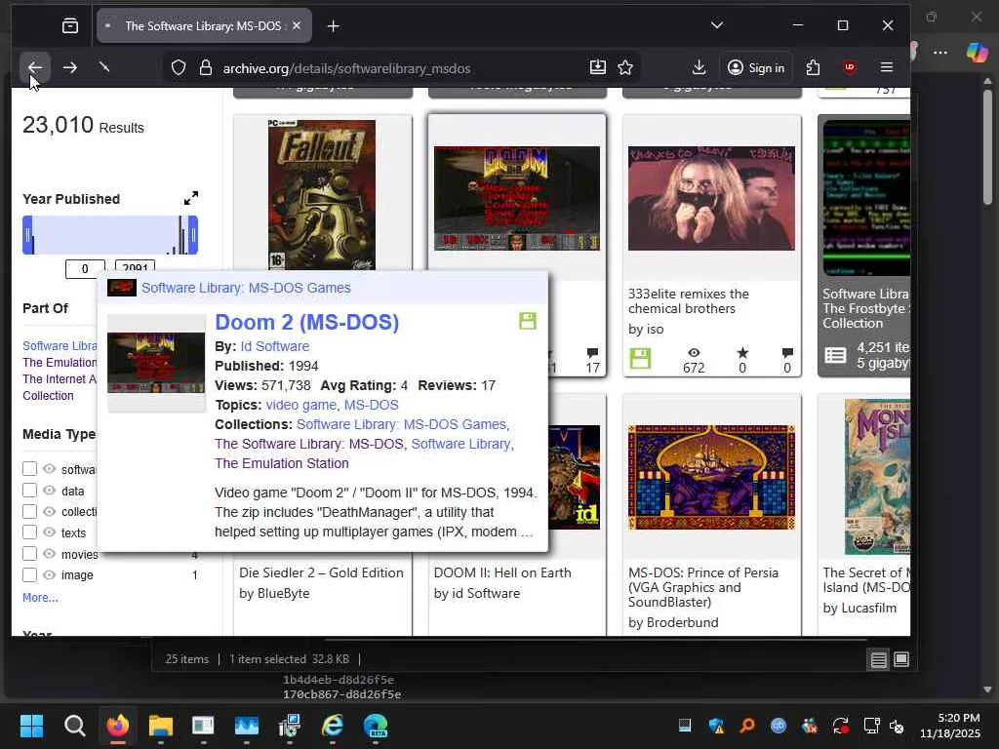This screenshot has width=999, height=749.
Task: Open the shield tracking protection icon
Action: (x=179, y=68)
